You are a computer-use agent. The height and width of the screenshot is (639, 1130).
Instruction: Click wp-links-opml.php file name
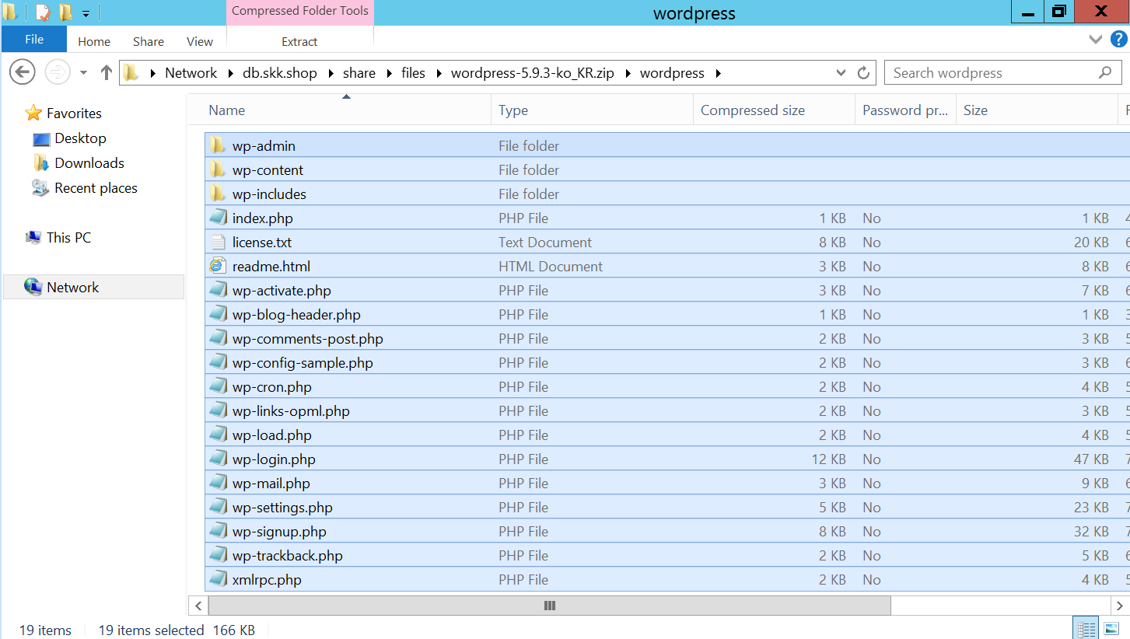click(291, 411)
